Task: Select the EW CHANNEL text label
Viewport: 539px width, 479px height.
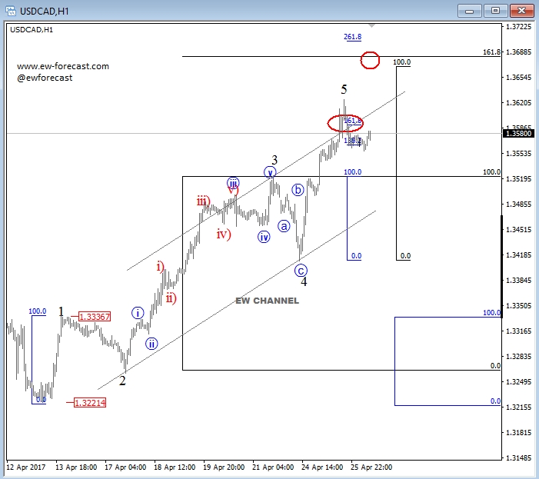Action: pos(267,301)
